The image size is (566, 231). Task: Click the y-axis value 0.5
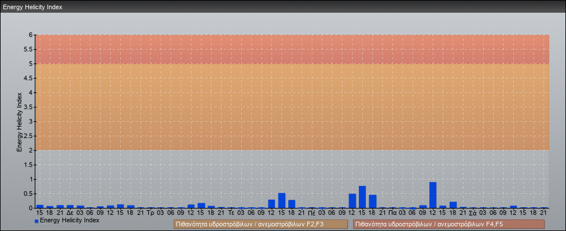[29, 193]
